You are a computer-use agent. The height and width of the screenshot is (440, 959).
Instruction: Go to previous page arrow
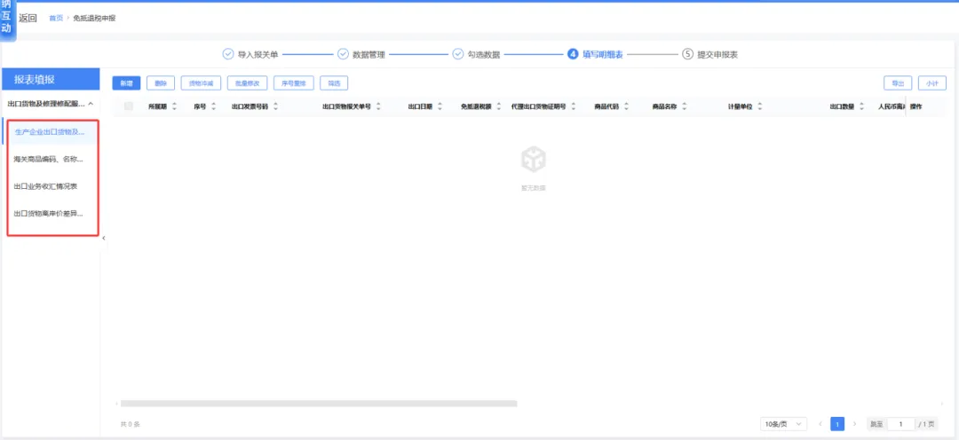pos(820,423)
